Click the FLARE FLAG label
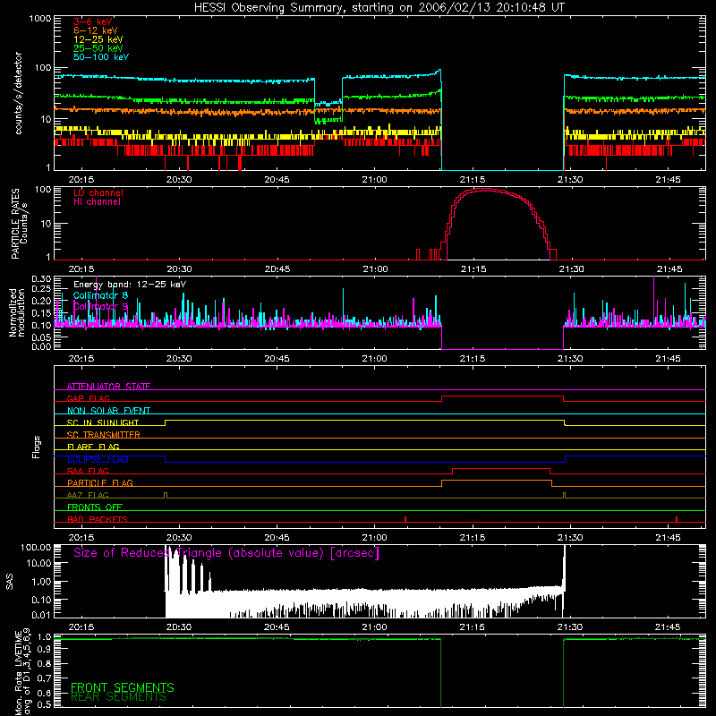 93,447
